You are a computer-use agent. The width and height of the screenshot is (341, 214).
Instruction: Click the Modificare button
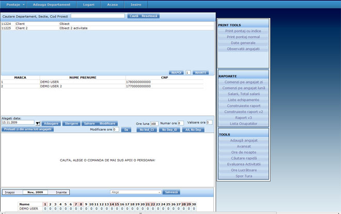coord(107,124)
